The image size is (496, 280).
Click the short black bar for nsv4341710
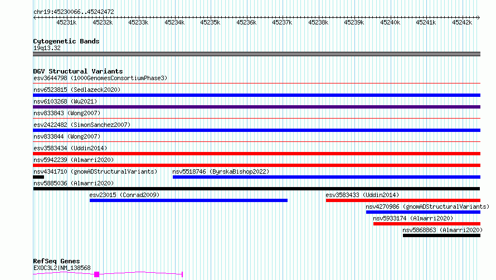point(38,177)
